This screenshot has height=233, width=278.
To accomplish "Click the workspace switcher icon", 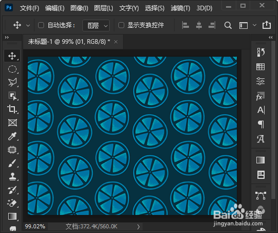I will point(244,25).
